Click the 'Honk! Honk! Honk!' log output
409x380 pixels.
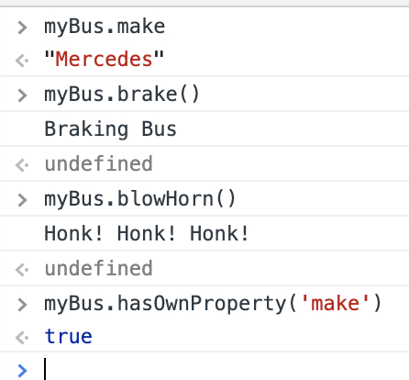[x=147, y=234]
